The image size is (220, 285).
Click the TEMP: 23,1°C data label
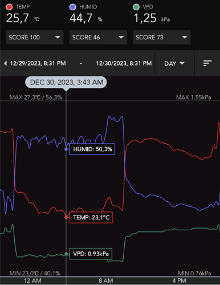click(91, 217)
